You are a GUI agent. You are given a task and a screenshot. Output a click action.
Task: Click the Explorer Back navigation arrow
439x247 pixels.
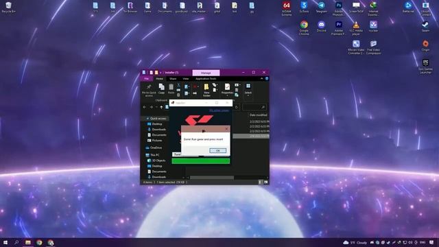[x=145, y=107]
